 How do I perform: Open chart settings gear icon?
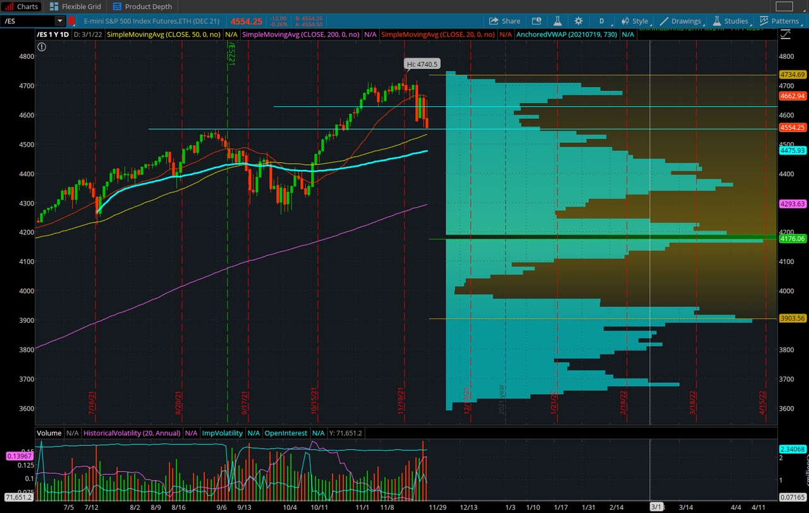tap(578, 21)
